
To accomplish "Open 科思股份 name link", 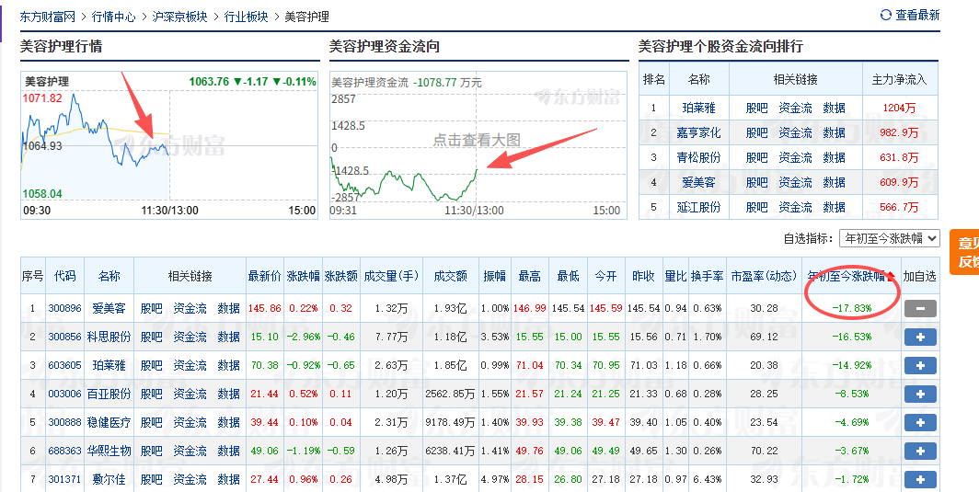I will (x=109, y=338).
